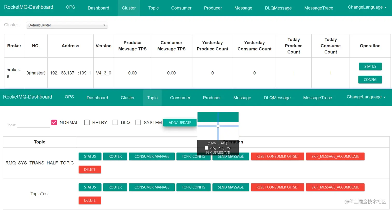
Task: Click SKIP_MESSAGE_ACCUMULATE for TopicTest
Action: pyautogui.click(x=335, y=187)
